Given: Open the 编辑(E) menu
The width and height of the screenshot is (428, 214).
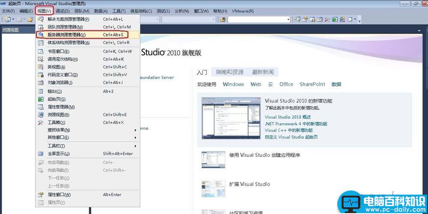Looking at the screenshot, I should 26,11.
